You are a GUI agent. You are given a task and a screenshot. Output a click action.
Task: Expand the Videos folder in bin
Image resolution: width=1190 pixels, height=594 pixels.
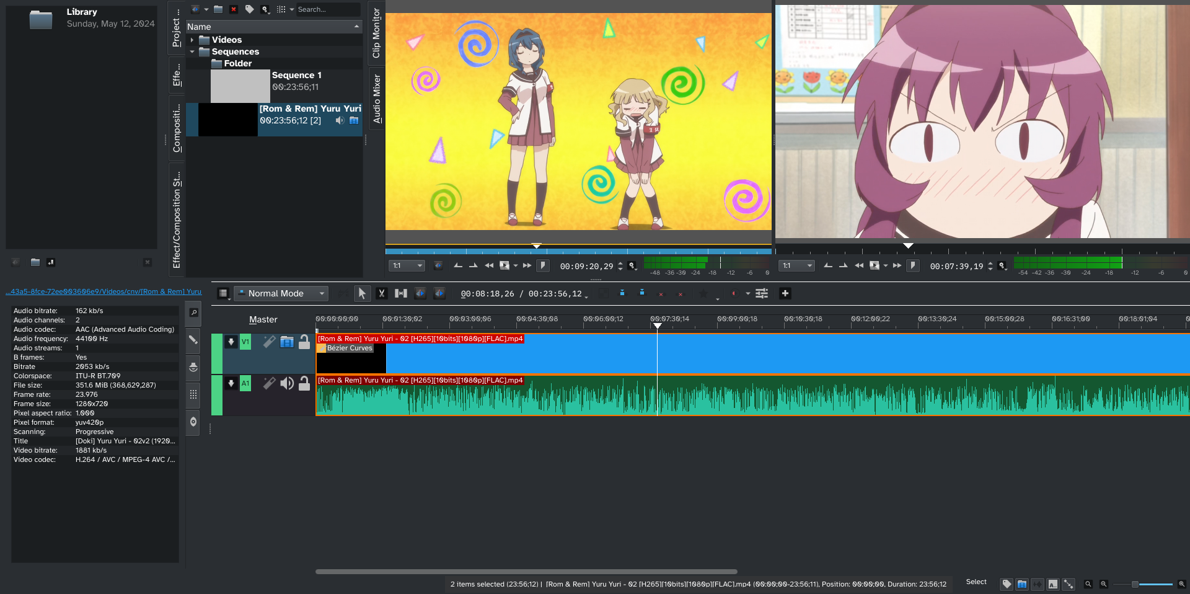(x=192, y=40)
